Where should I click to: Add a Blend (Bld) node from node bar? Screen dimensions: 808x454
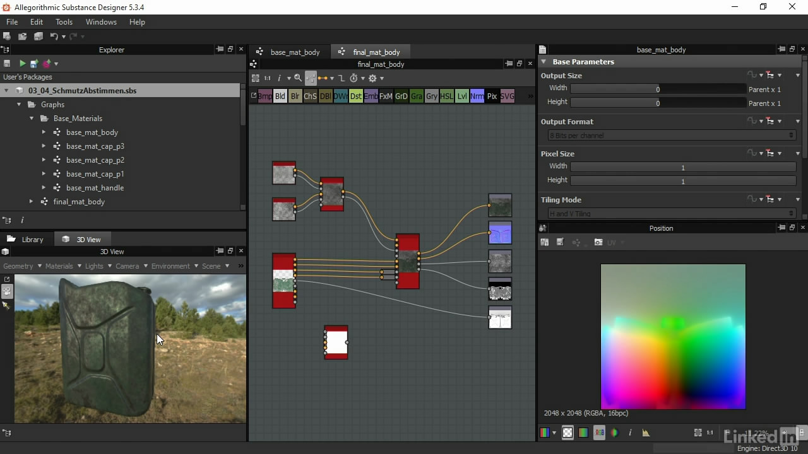point(280,96)
